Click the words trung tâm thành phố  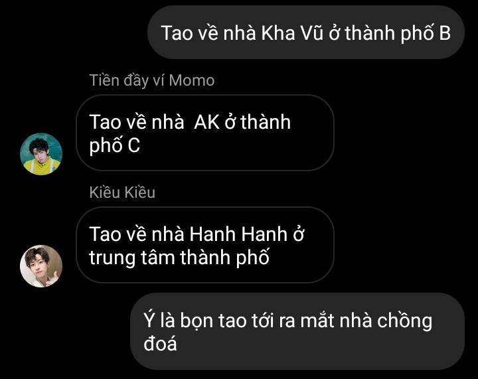[179, 258]
